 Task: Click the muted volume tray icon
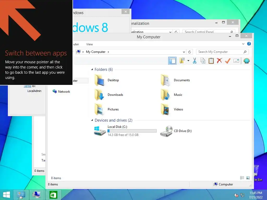pos(236,195)
